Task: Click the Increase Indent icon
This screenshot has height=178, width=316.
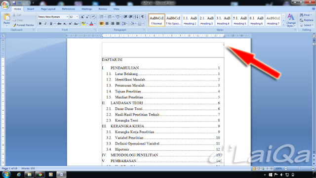Action: click(x=130, y=17)
